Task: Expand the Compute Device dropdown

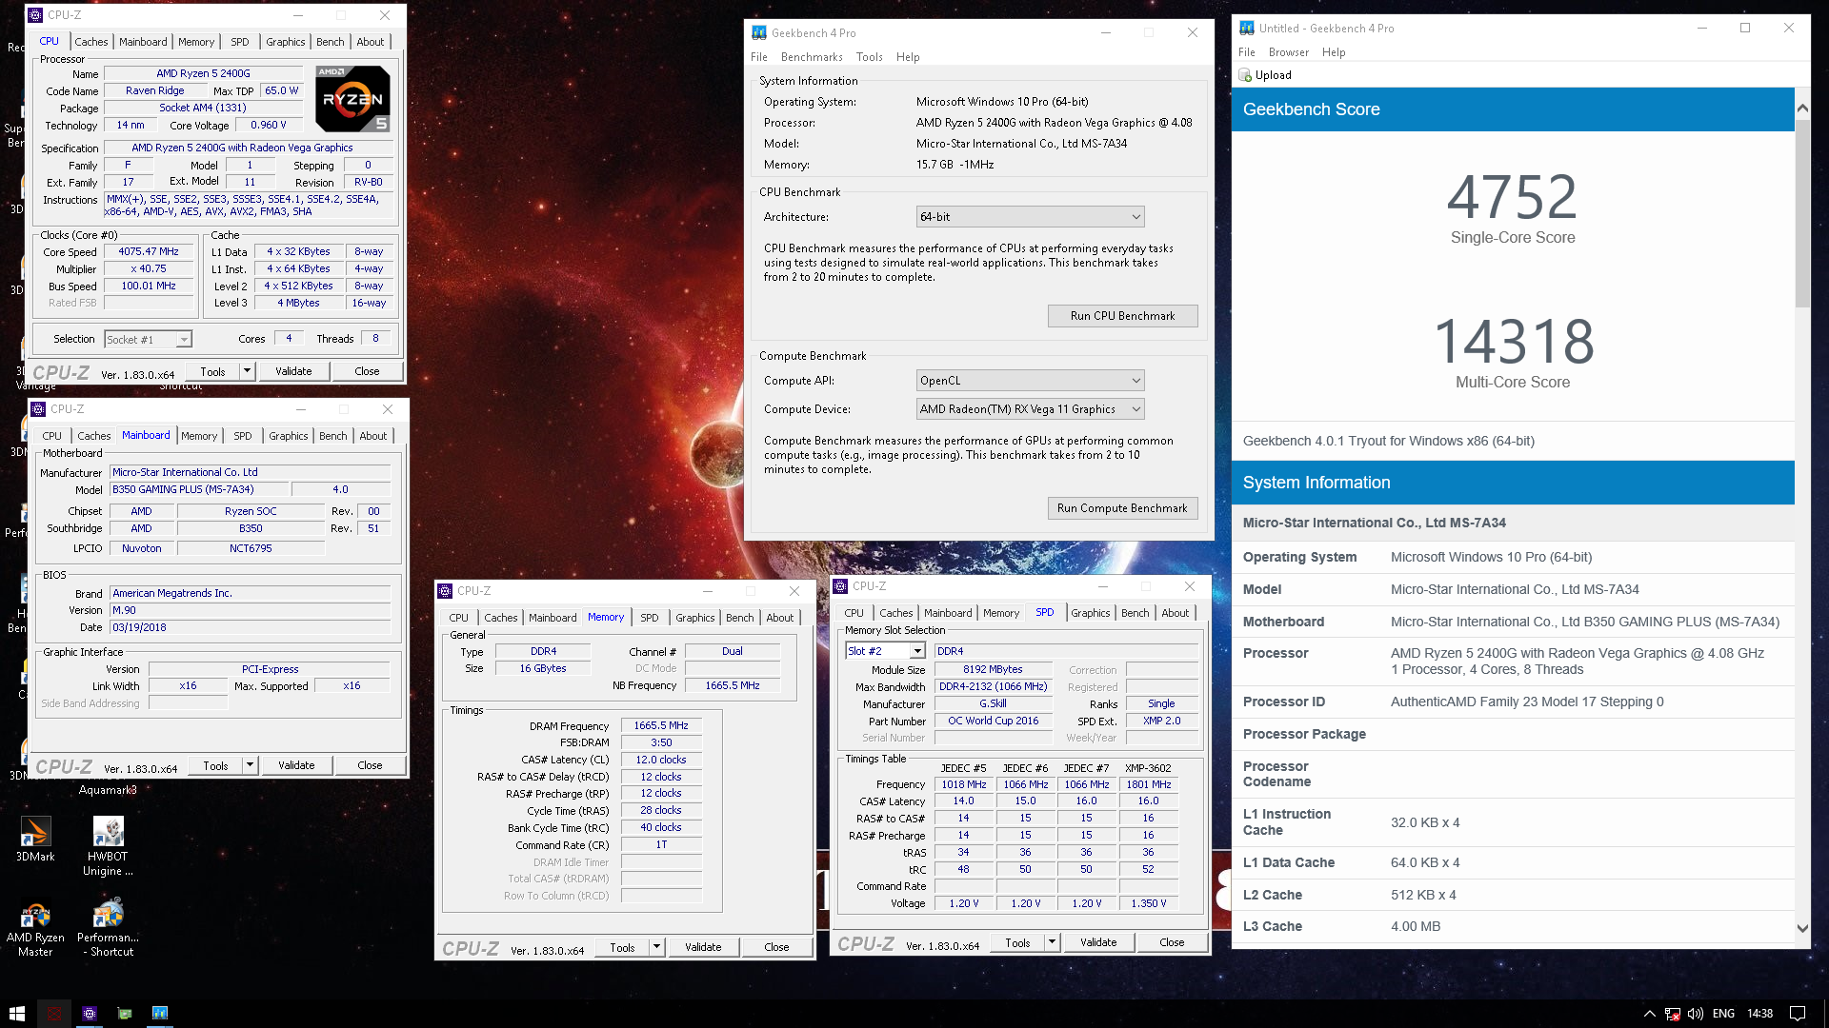Action: click(x=1030, y=409)
